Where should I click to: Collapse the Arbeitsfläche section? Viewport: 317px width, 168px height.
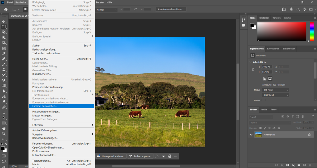tap(250, 62)
